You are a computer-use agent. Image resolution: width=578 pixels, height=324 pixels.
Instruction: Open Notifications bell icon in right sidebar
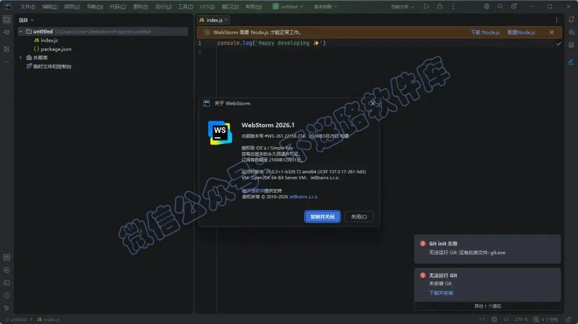tap(571, 19)
